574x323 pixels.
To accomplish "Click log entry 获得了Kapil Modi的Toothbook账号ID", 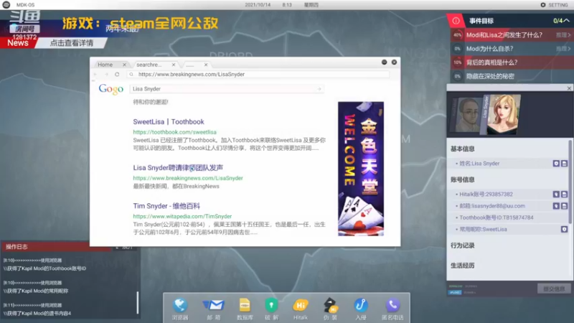I will pos(44,268).
